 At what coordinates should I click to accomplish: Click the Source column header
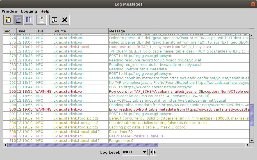point(80,31)
